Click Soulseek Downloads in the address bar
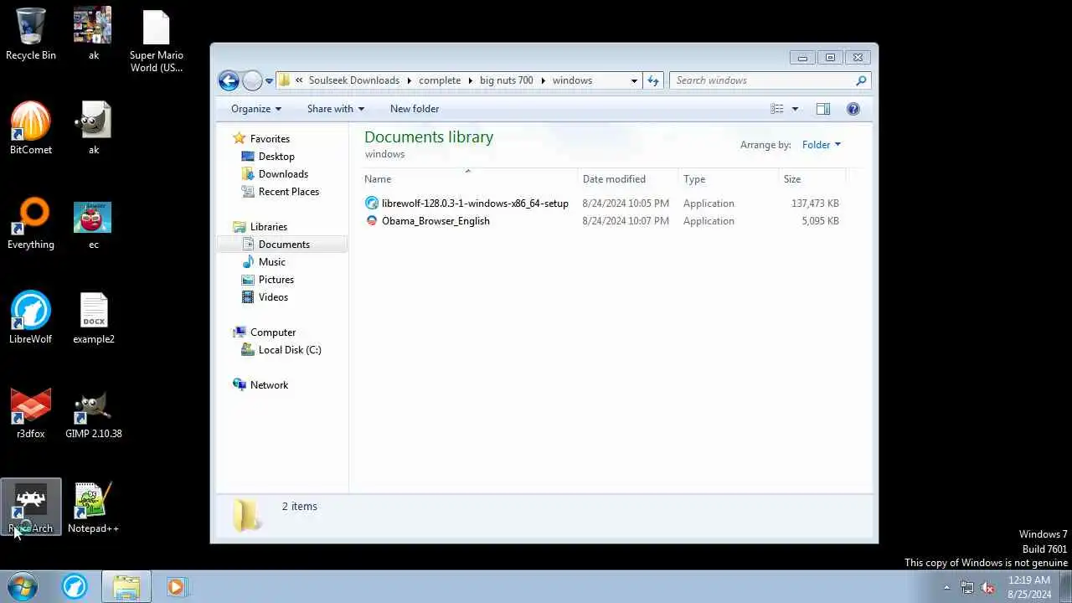Image resolution: width=1072 pixels, height=603 pixels. pos(354,80)
